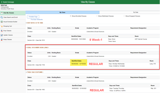Click the 2022 Fall term heading
The height and width of the screenshot is (93, 160).
4,5
